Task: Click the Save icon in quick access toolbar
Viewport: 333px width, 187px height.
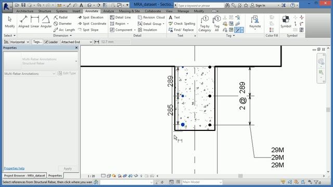Action: point(23,5)
